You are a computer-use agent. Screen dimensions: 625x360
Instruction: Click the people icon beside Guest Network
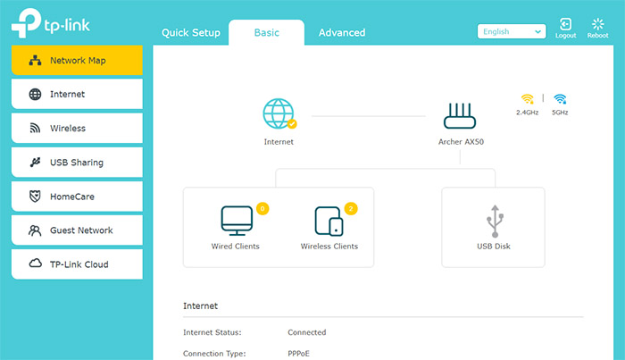point(35,230)
